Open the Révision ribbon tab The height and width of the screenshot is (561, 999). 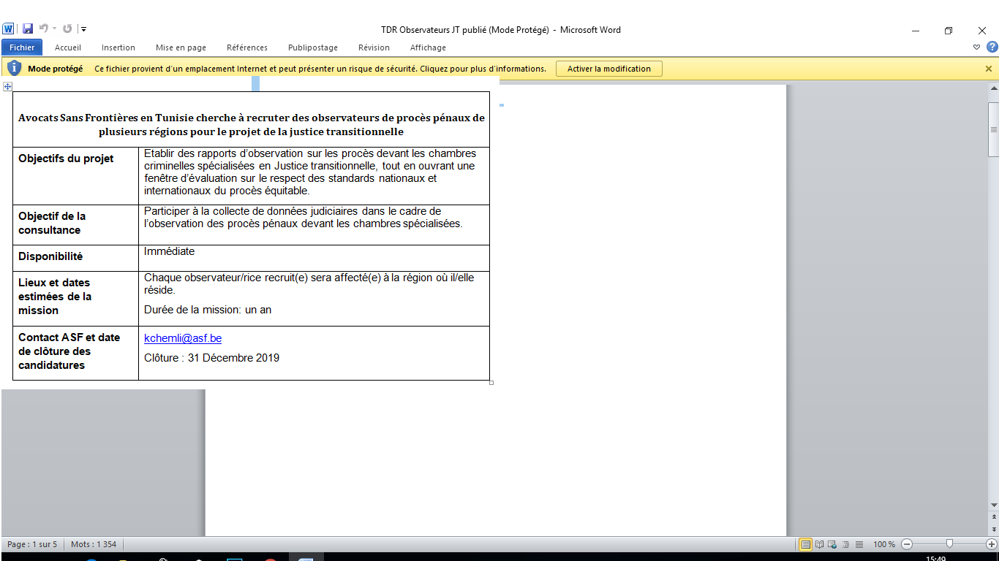tap(374, 47)
